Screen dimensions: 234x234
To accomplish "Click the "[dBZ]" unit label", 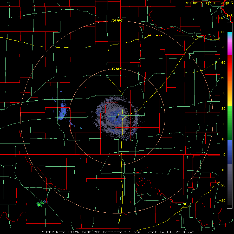I will click(221, 18).
